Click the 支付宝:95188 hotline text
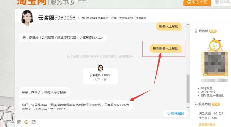Viewport: 231px width, 127px height. [208, 118]
